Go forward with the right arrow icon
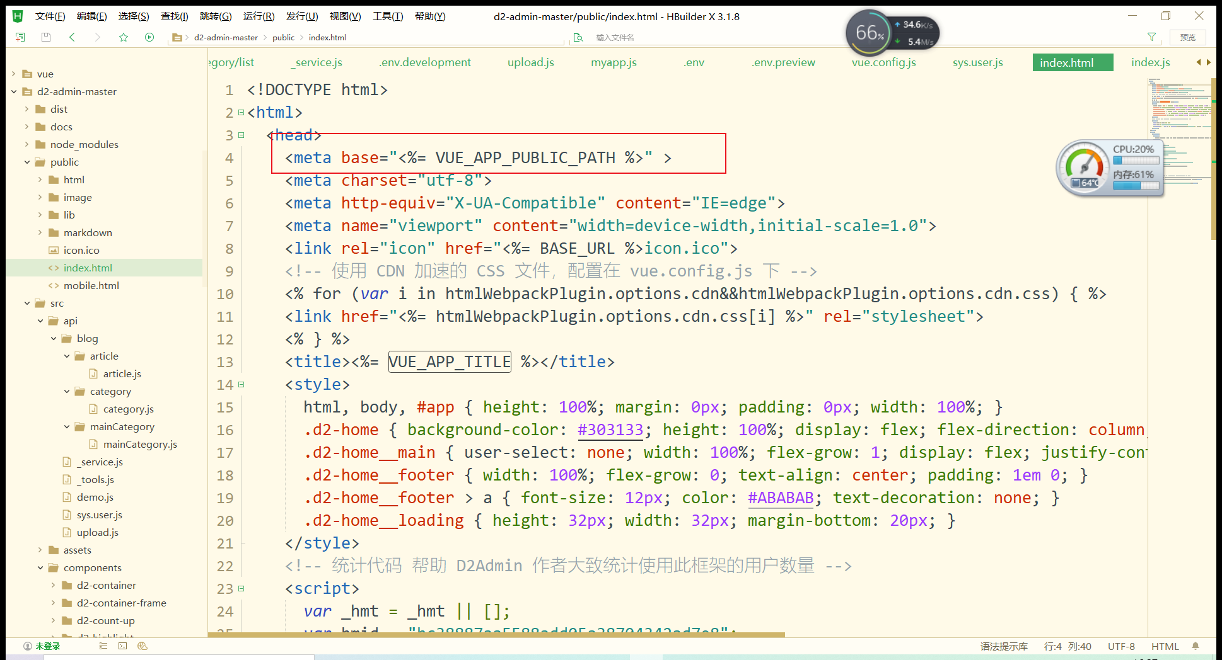Image resolution: width=1222 pixels, height=660 pixels. [97, 37]
